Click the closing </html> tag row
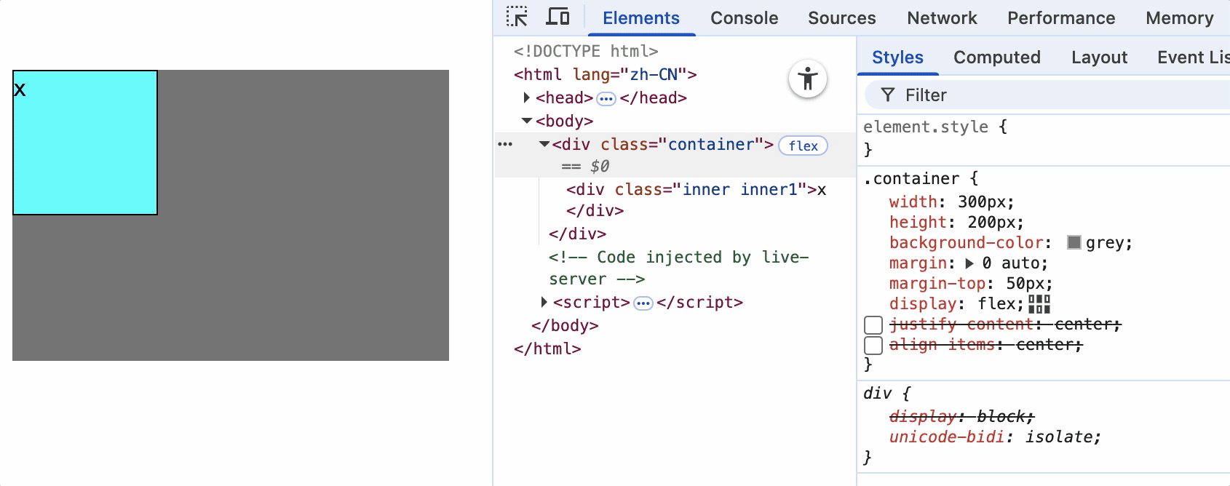Viewport: 1230px width, 486px height. pos(547,349)
